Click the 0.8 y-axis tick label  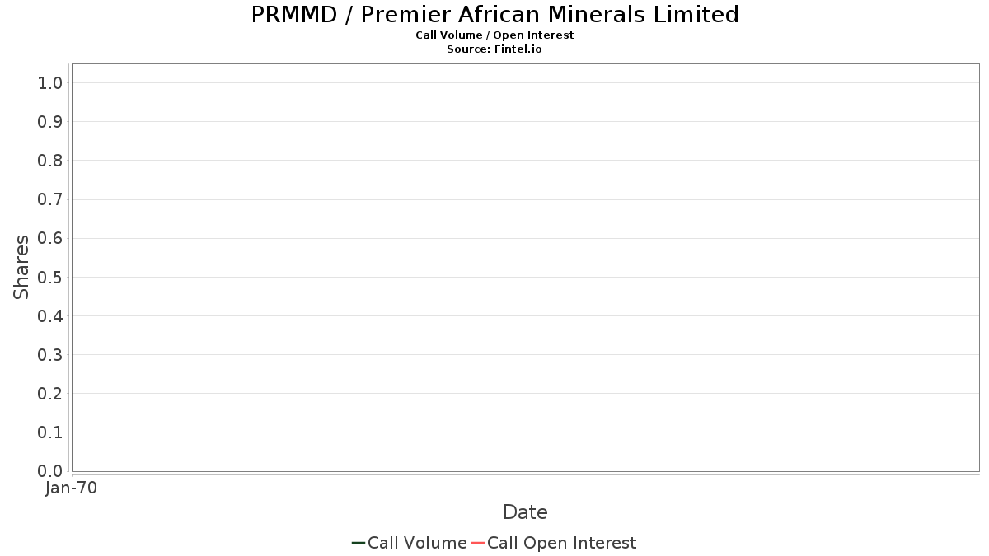pos(50,161)
